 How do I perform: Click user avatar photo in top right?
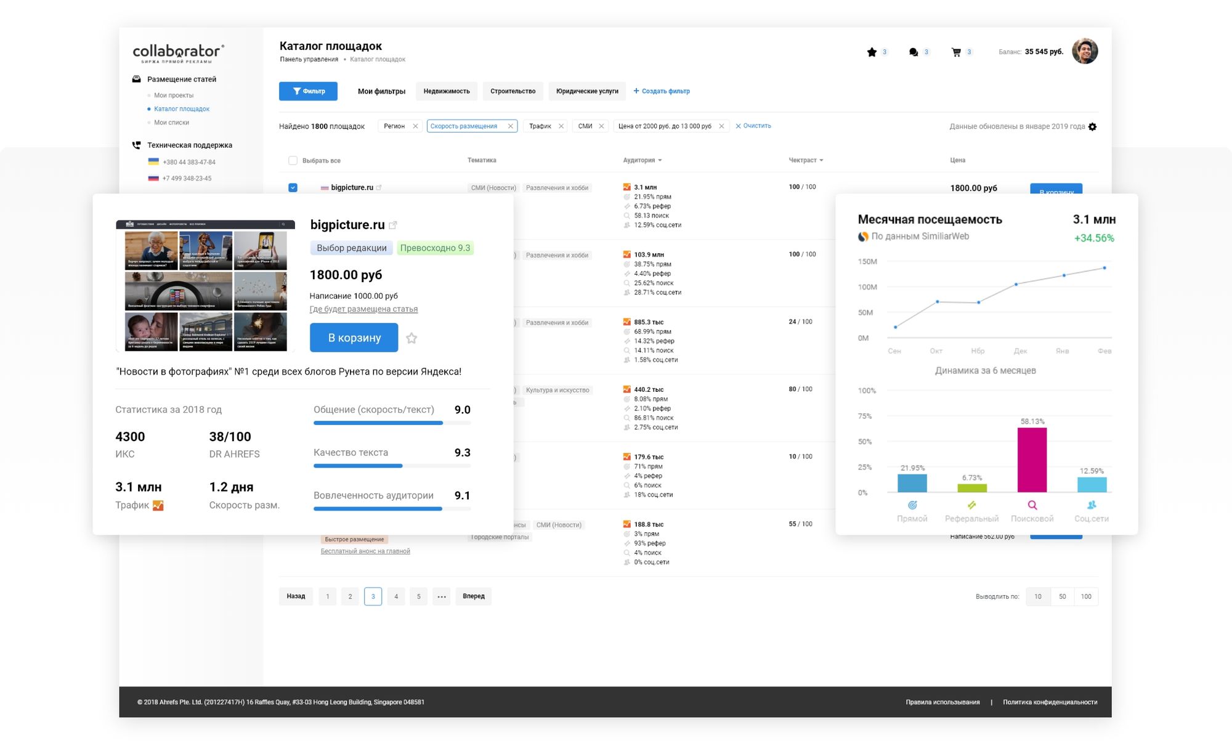point(1084,51)
